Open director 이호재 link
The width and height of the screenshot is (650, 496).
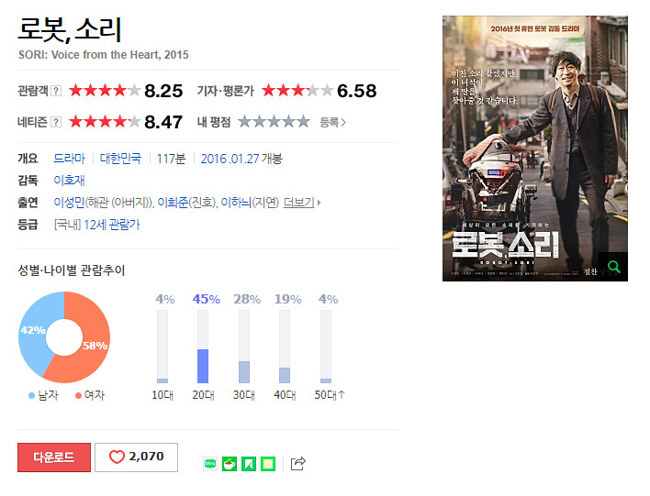tap(69, 181)
